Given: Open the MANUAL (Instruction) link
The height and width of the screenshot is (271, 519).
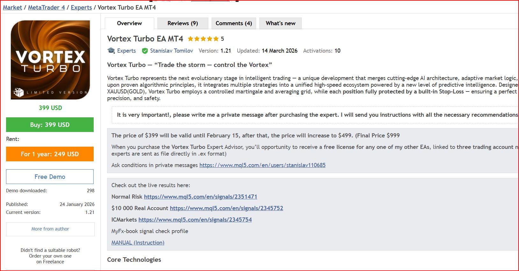Looking at the screenshot, I should pyautogui.click(x=138, y=243).
